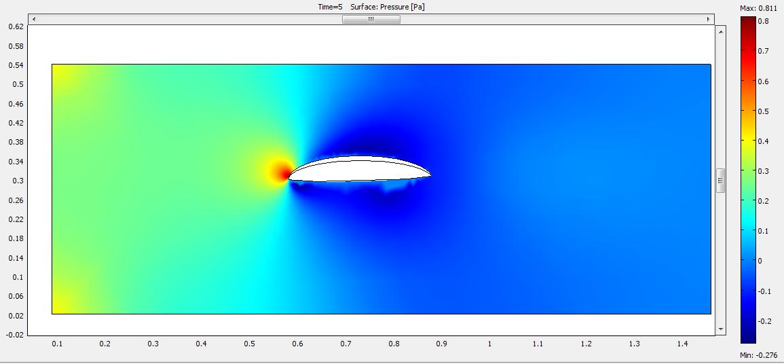Click the '0.18' y-axis tick label
Image resolution: width=784 pixels, height=364 pixels.
click(16, 238)
